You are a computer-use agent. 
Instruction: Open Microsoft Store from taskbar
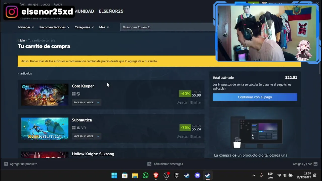coord(125,175)
